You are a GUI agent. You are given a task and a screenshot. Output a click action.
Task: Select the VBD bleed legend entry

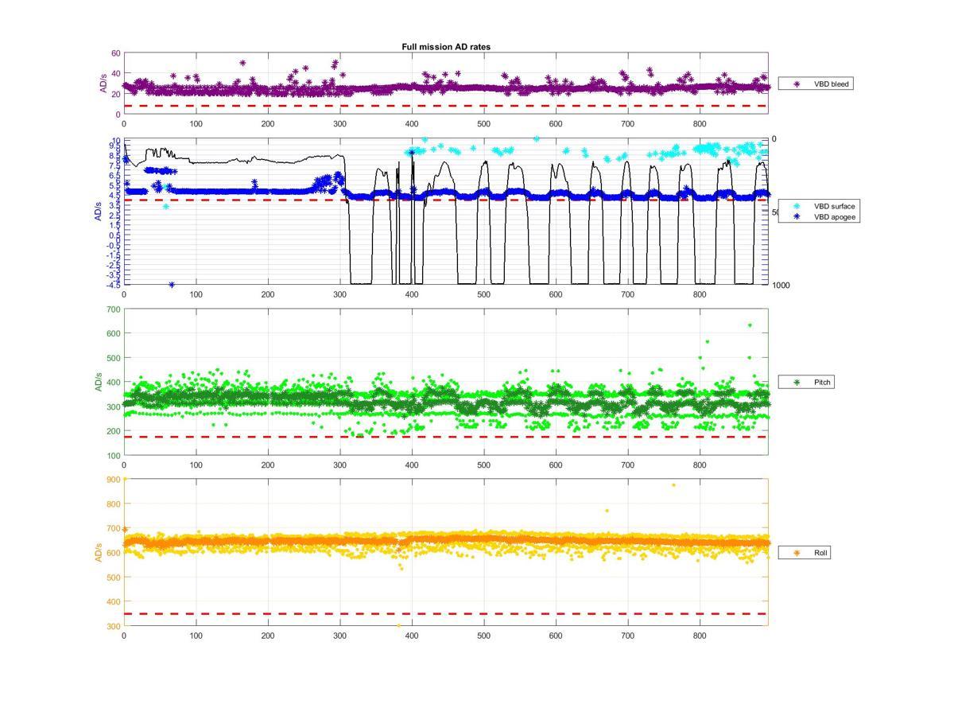(x=815, y=84)
